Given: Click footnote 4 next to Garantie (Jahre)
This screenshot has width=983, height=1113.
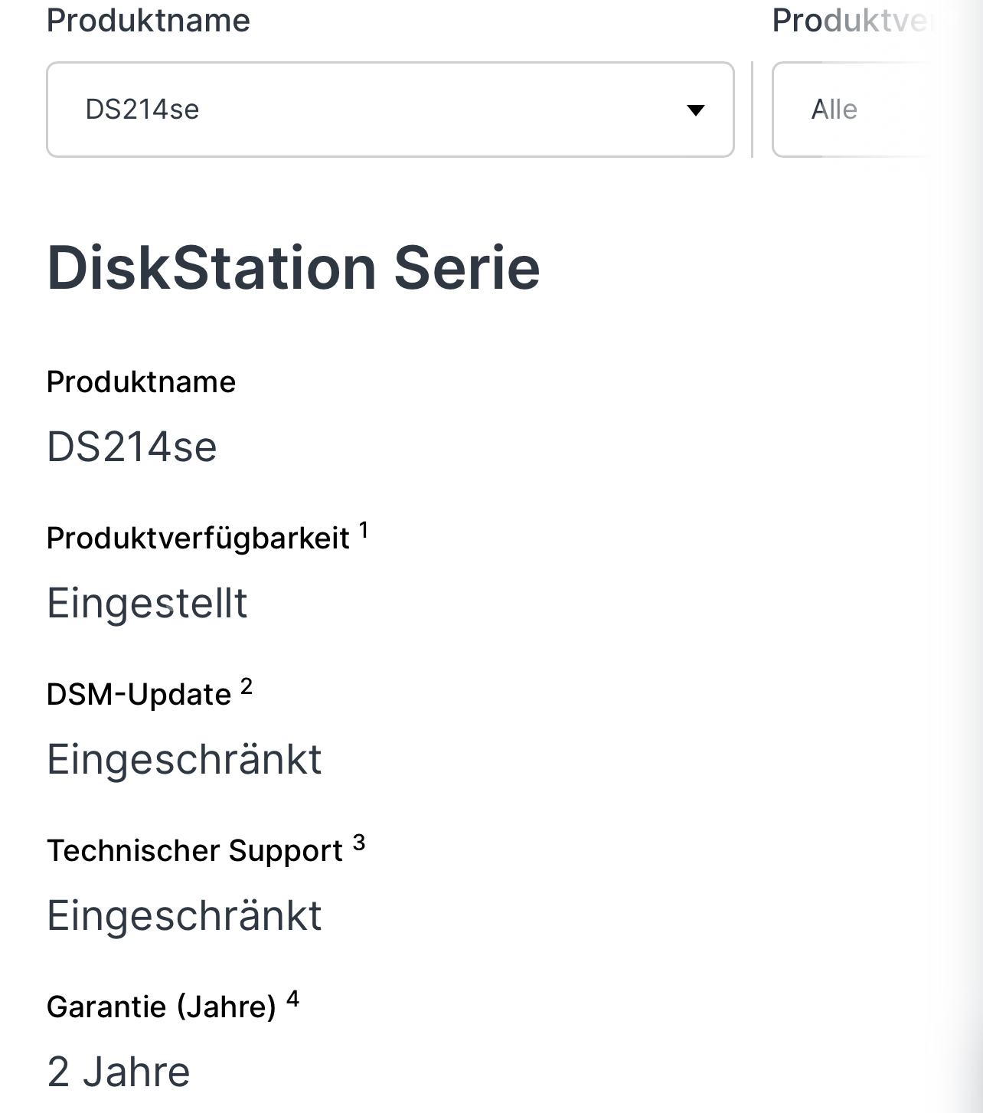Looking at the screenshot, I should [292, 999].
